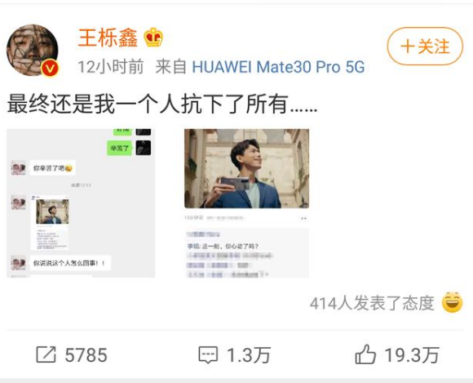Viewport: 473px width, 383px height.
Task: View the chat screenshot thumbnail
Action: point(81,203)
